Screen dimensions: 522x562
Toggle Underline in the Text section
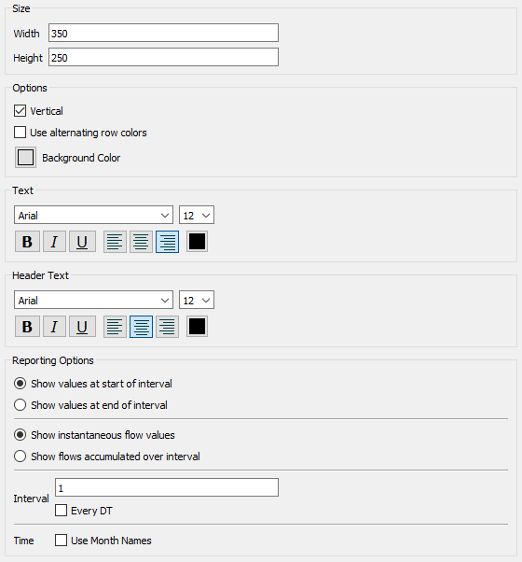click(82, 242)
